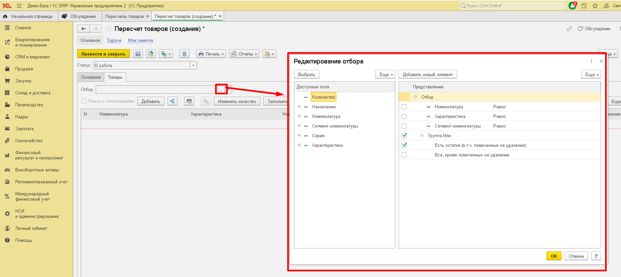Uncheck Есть остатки checkbox

[x=404, y=145]
